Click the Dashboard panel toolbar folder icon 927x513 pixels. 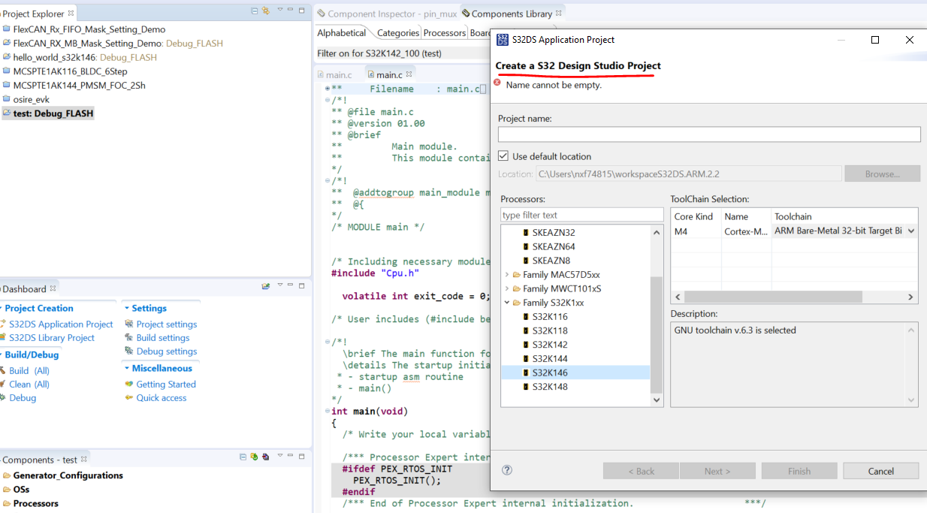pyautogui.click(x=266, y=286)
